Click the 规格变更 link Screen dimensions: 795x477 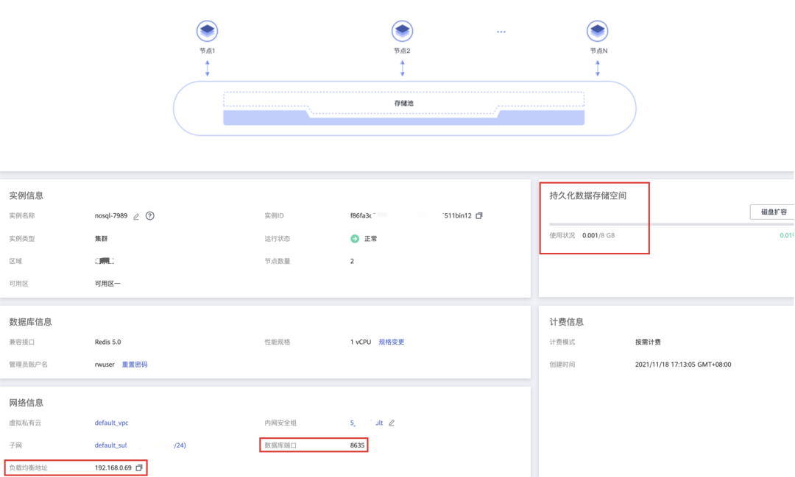[x=392, y=342]
